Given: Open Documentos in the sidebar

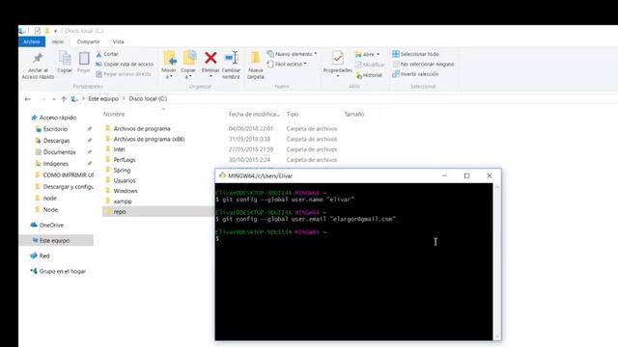Looking at the screenshot, I should tap(59, 152).
